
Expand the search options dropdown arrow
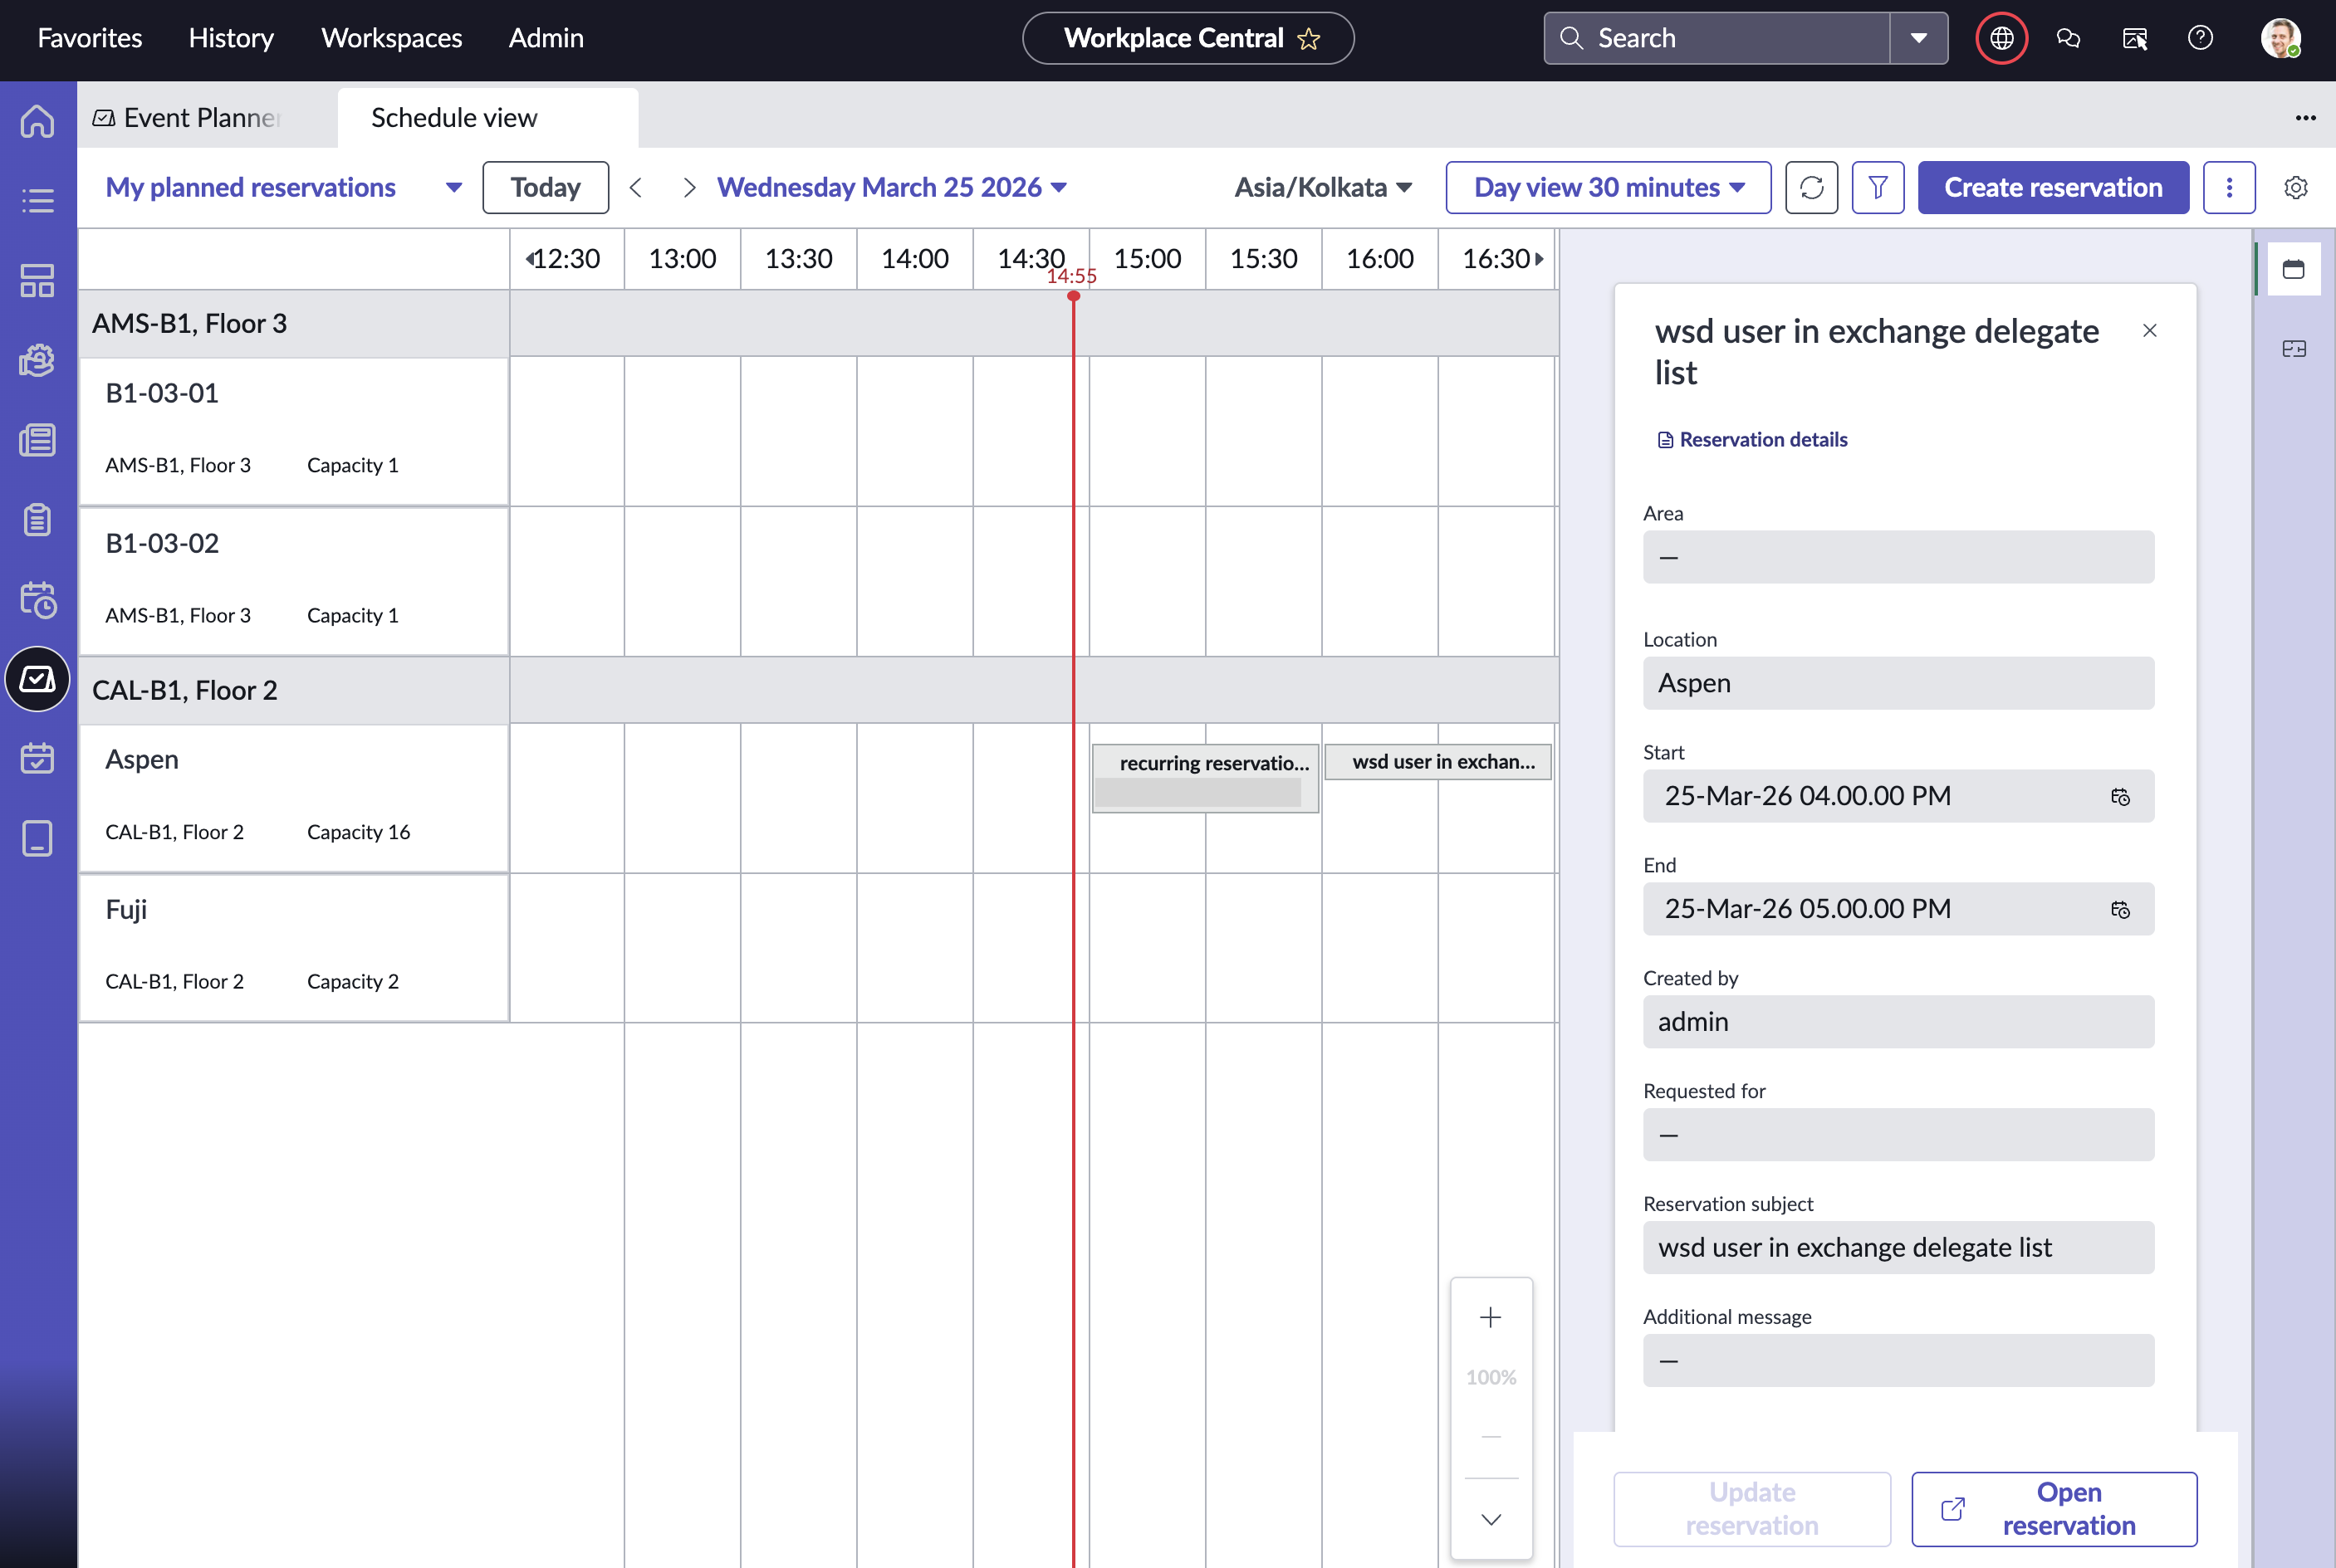click(x=1917, y=38)
